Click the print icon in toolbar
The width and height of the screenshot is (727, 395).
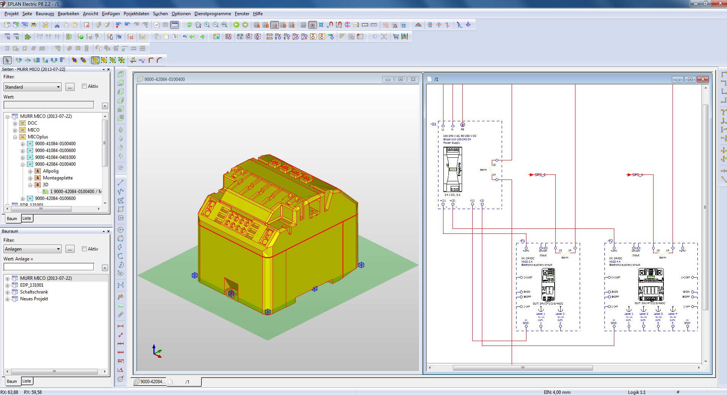(x=34, y=25)
